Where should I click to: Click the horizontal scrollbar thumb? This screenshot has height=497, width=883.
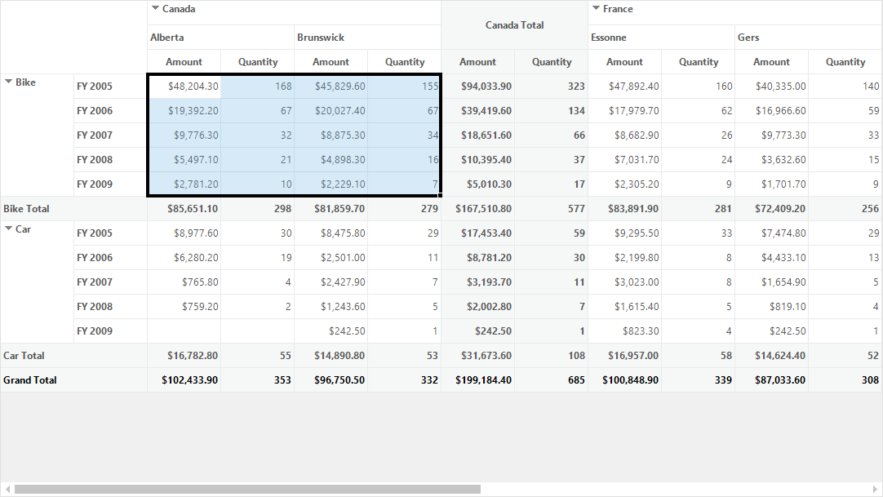[247, 489]
